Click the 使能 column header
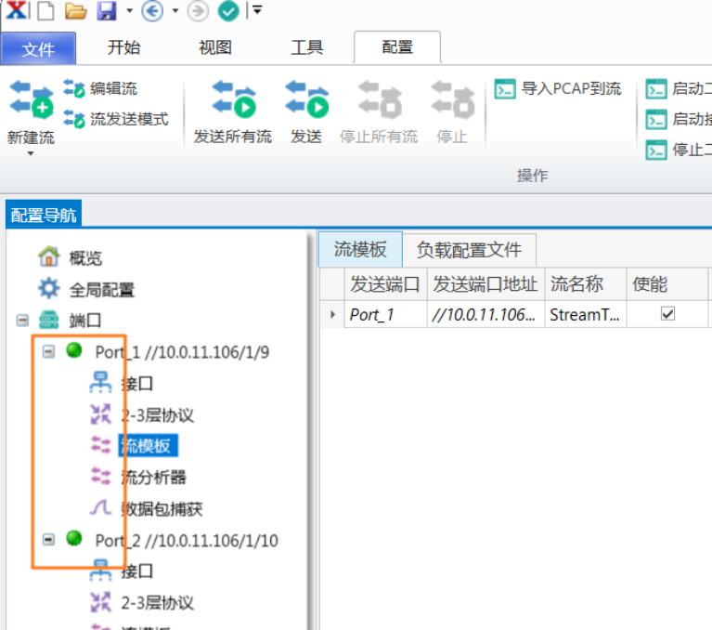The width and height of the screenshot is (712, 630). tap(667, 284)
